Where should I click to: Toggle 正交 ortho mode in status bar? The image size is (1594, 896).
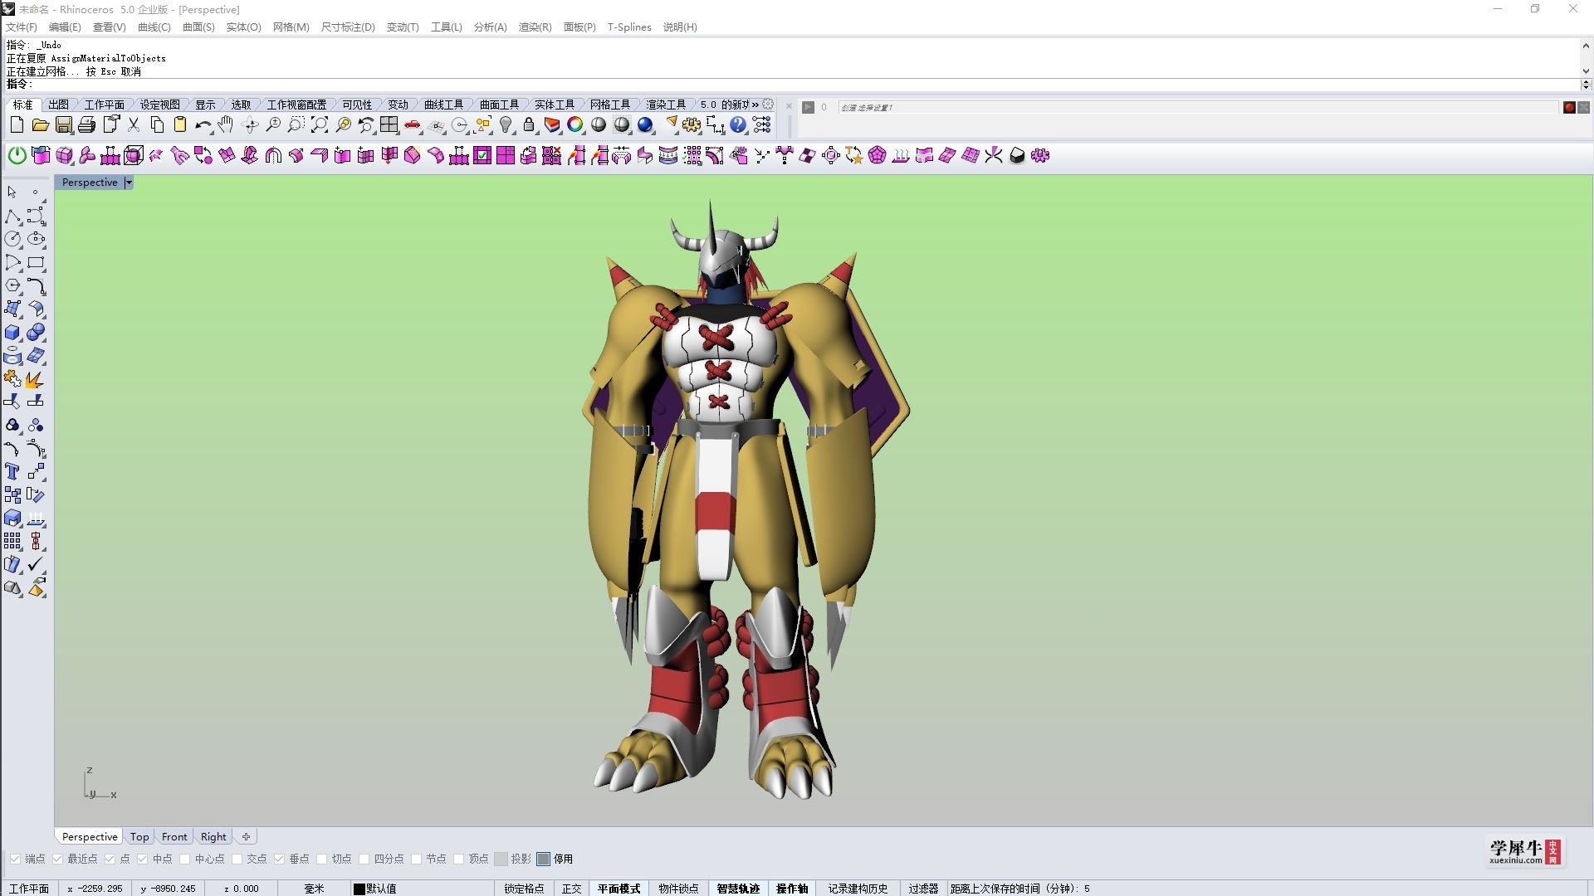click(571, 889)
